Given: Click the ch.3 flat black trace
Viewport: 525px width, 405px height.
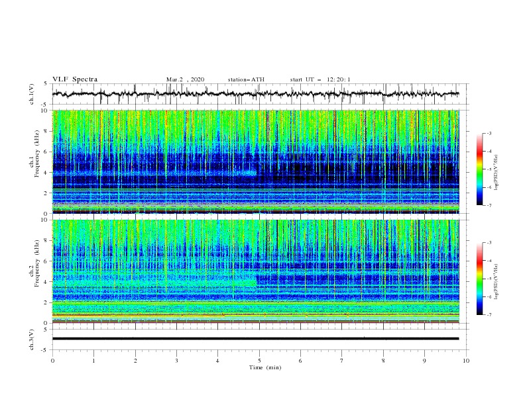Looking at the screenshot, I should [255, 339].
